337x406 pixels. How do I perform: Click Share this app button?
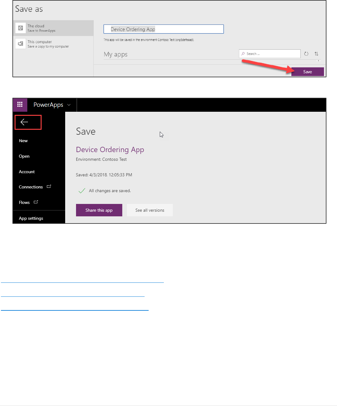coord(99,210)
